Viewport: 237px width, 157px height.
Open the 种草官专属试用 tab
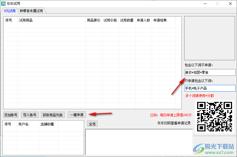pos(31,11)
